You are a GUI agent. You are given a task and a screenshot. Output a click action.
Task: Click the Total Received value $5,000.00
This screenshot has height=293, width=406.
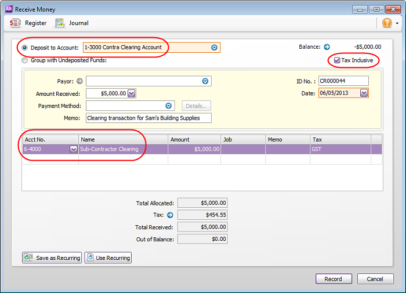pyautogui.click(x=202, y=227)
